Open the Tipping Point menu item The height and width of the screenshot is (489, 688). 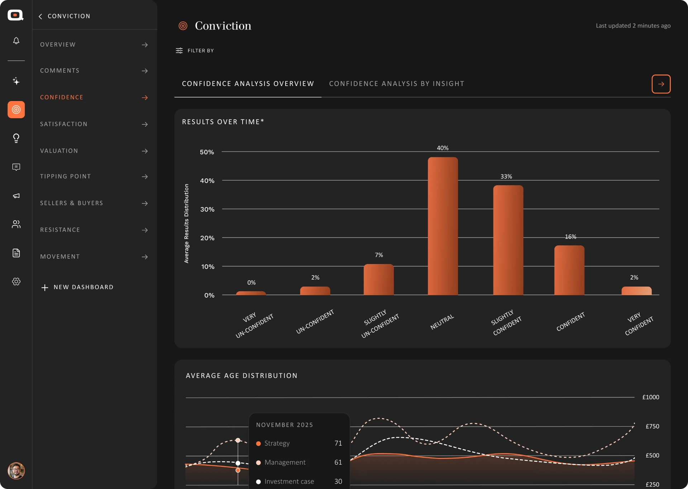click(95, 177)
